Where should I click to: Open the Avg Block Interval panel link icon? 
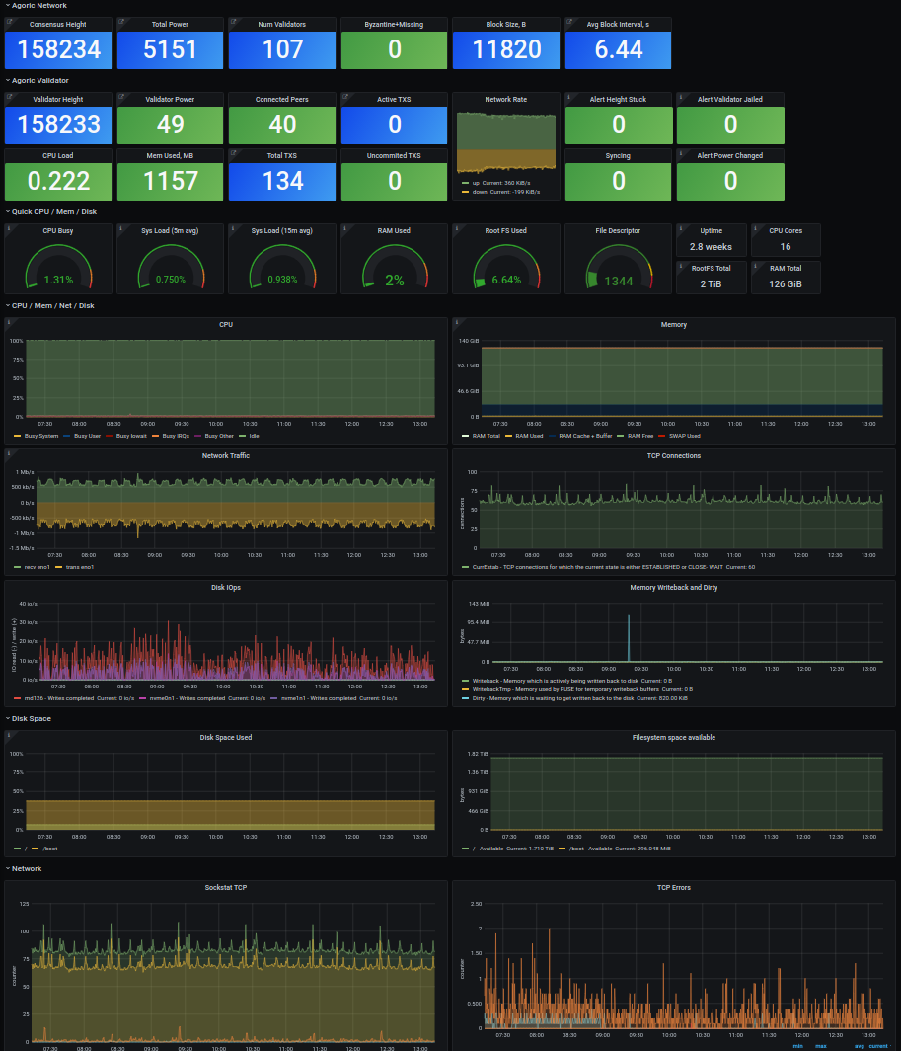click(x=570, y=22)
